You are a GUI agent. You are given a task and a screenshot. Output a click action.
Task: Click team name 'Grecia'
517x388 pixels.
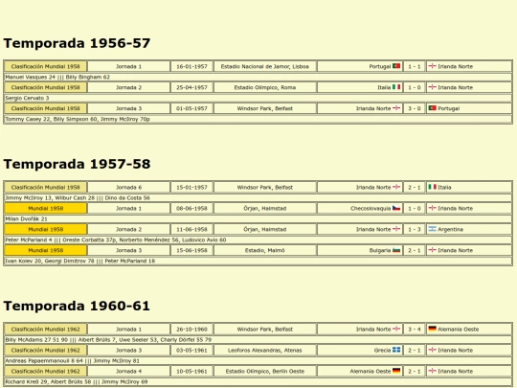[x=382, y=350]
